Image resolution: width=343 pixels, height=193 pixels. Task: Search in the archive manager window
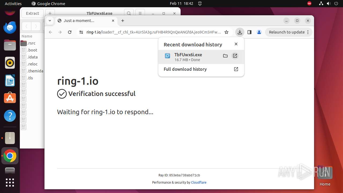click(x=129, y=13)
